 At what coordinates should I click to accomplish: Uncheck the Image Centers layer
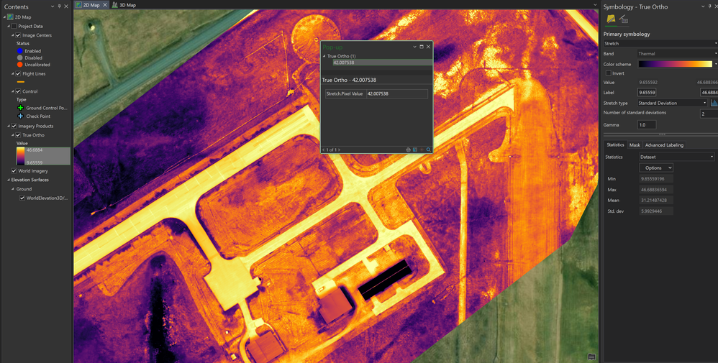pyautogui.click(x=18, y=35)
